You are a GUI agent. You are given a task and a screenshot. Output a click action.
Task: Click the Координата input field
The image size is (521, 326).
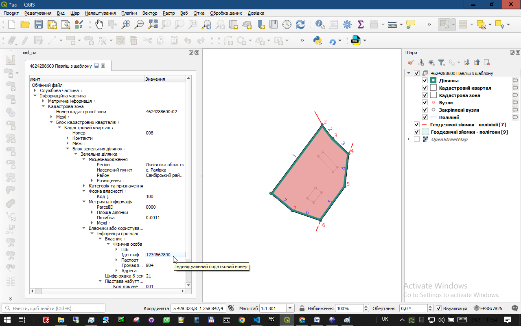(x=198, y=308)
